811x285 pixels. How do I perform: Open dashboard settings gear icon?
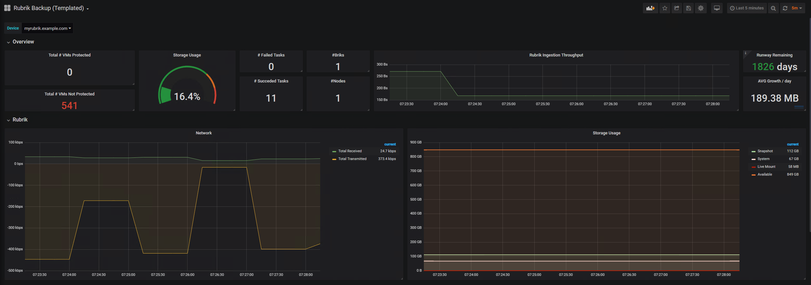(x=701, y=8)
